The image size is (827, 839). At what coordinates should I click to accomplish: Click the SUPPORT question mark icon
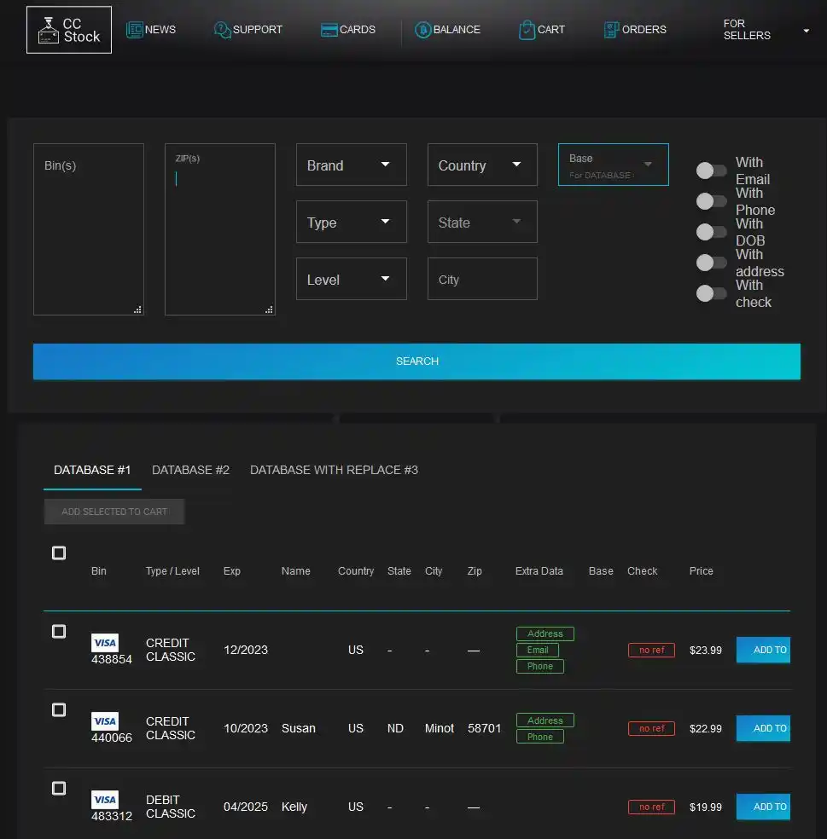click(222, 29)
